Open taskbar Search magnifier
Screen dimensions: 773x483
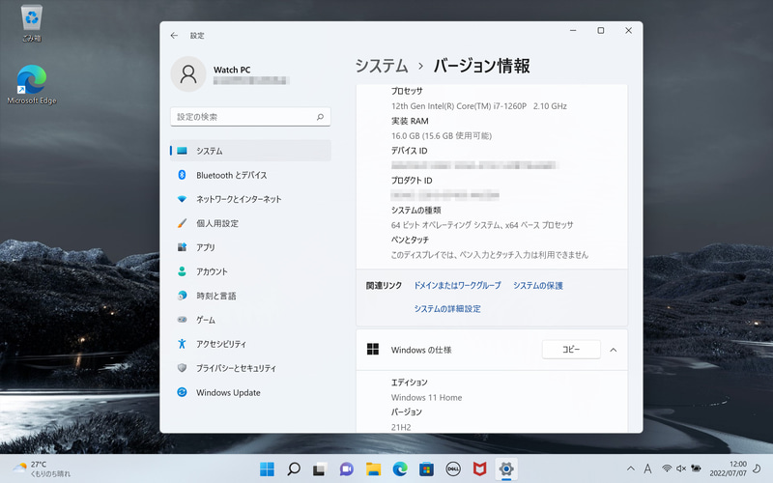[x=294, y=469]
